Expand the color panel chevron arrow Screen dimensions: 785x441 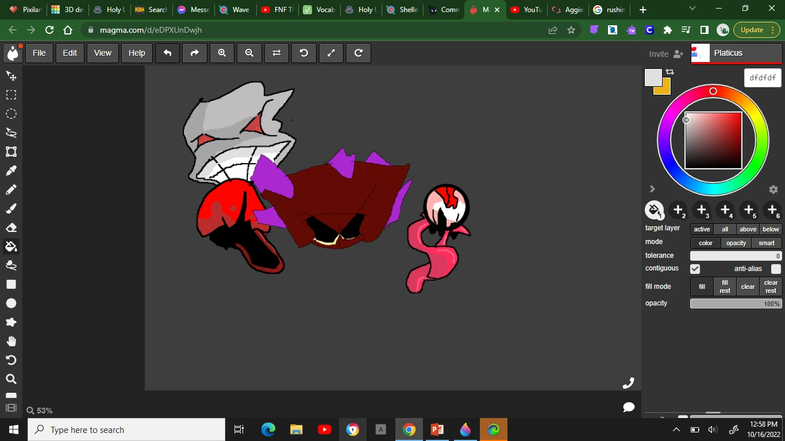tap(652, 189)
